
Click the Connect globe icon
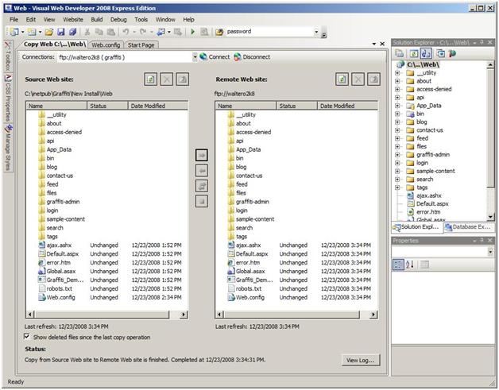[x=203, y=56]
